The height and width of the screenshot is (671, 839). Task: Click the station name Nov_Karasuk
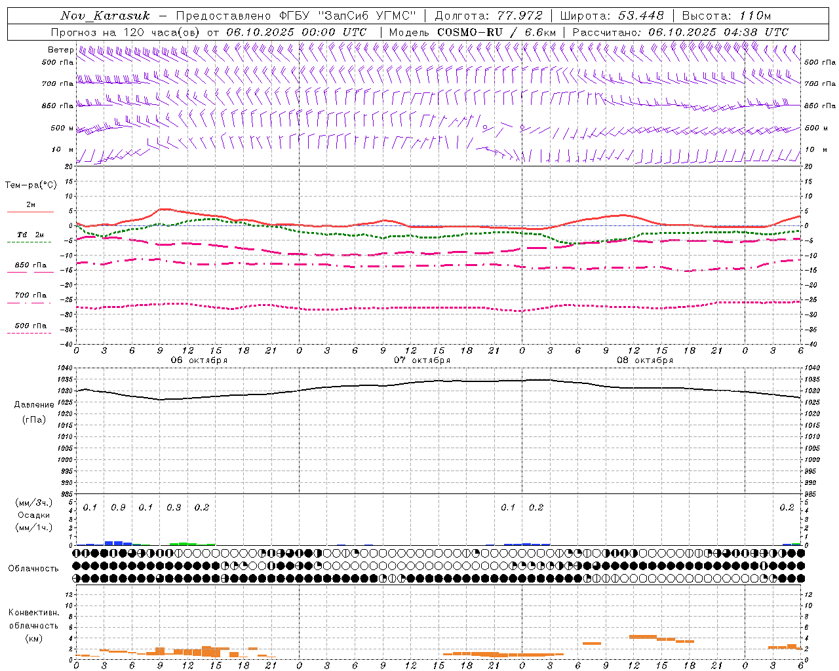point(105,16)
